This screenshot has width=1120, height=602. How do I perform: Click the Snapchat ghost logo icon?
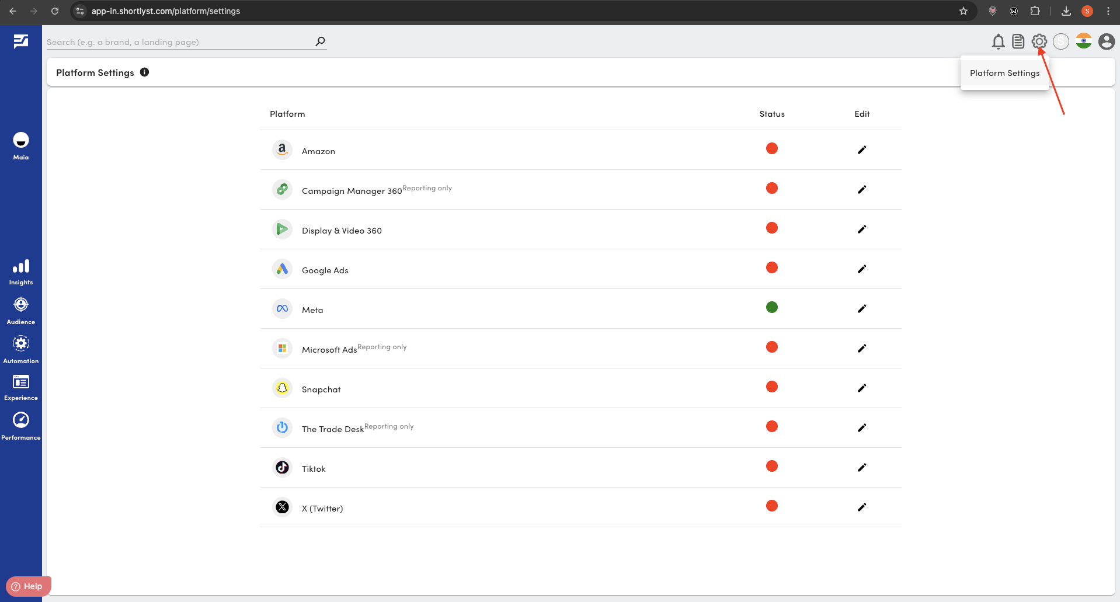(x=282, y=388)
